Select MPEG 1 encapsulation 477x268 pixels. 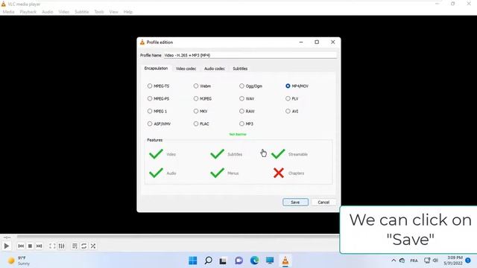[x=157, y=111]
